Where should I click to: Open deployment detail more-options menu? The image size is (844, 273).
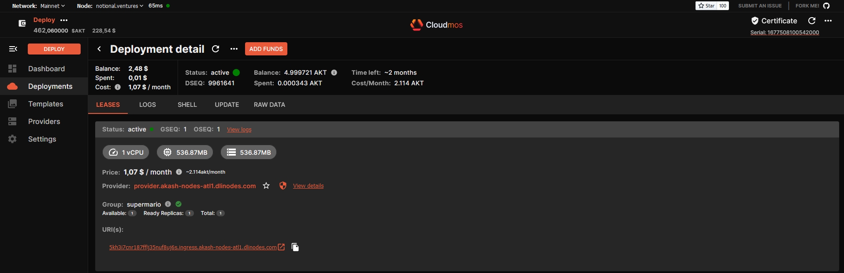tap(234, 49)
